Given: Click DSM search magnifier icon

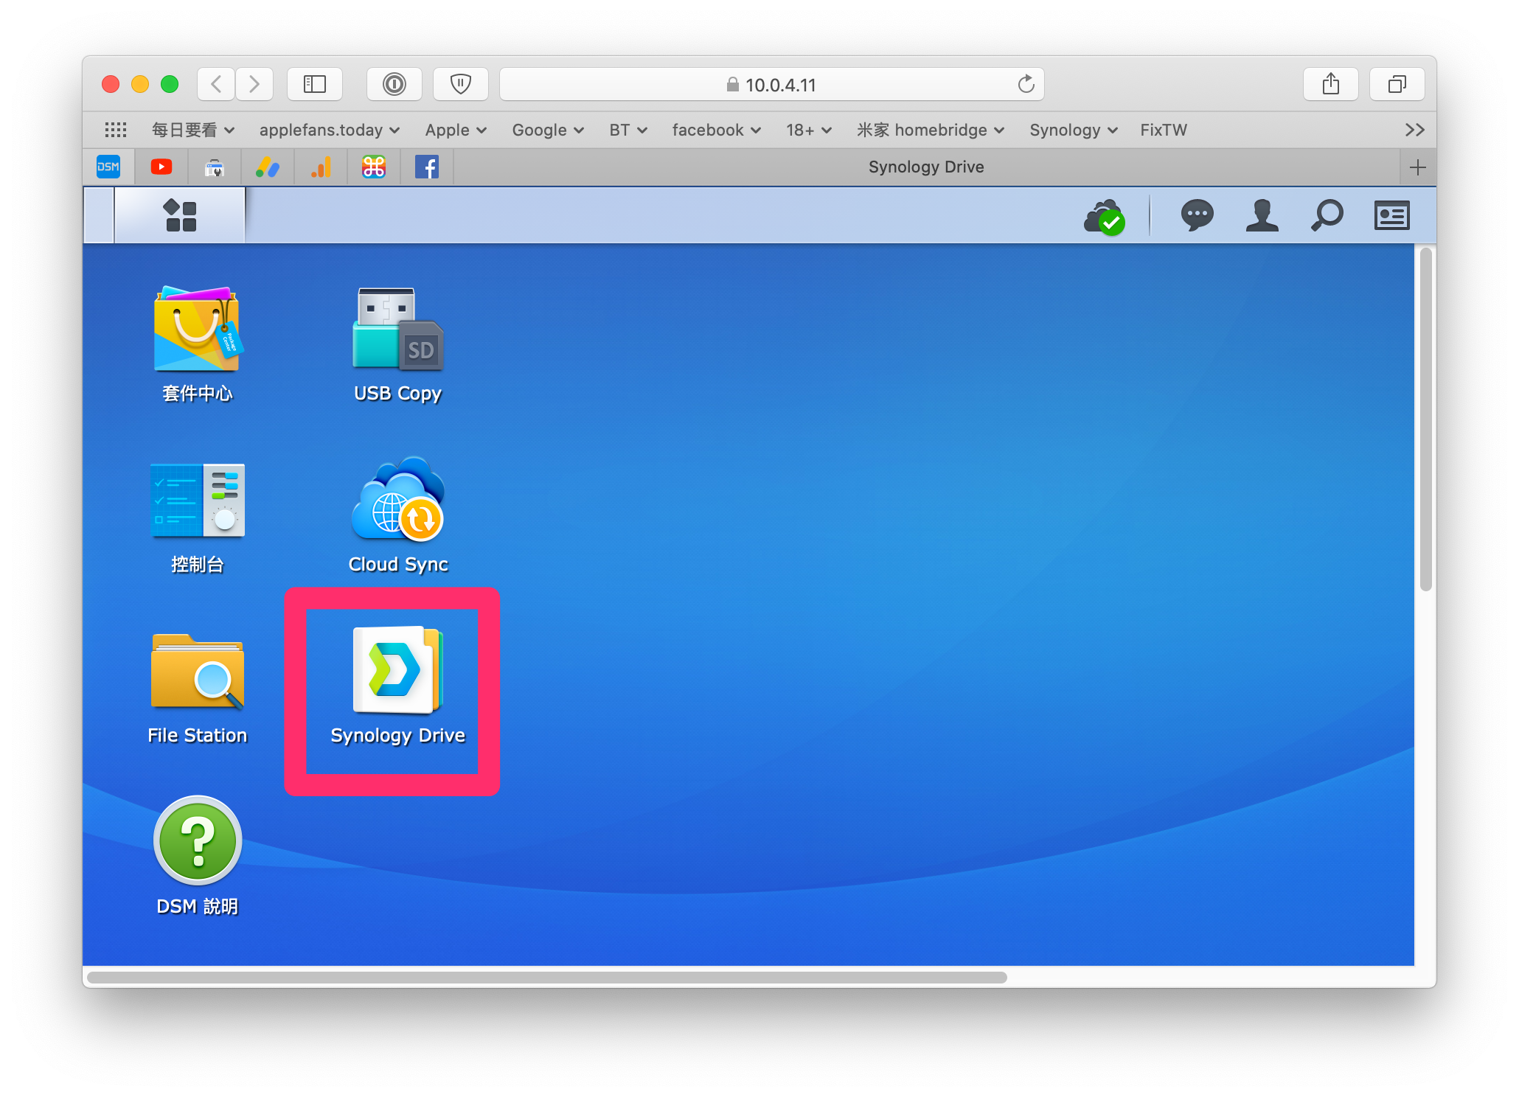Looking at the screenshot, I should [x=1327, y=215].
